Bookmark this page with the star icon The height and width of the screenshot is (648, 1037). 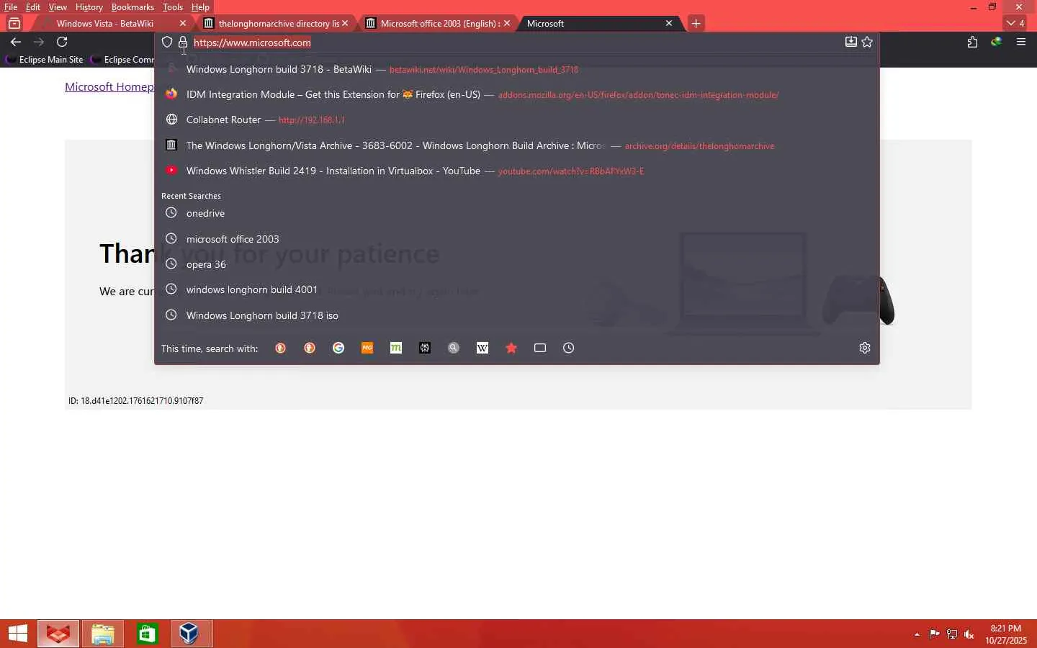coord(867,42)
